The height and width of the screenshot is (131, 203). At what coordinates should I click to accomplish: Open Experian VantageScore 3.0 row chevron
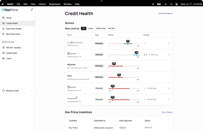pyautogui.click(x=169, y=88)
